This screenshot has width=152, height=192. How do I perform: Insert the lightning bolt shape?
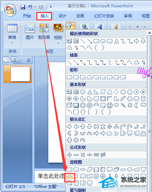click(123, 105)
